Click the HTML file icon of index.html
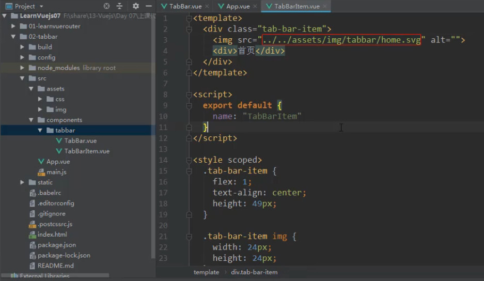The height and width of the screenshot is (281, 484). point(33,235)
